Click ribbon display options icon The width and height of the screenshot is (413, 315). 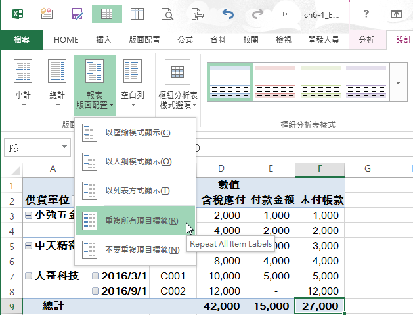click(x=397, y=14)
